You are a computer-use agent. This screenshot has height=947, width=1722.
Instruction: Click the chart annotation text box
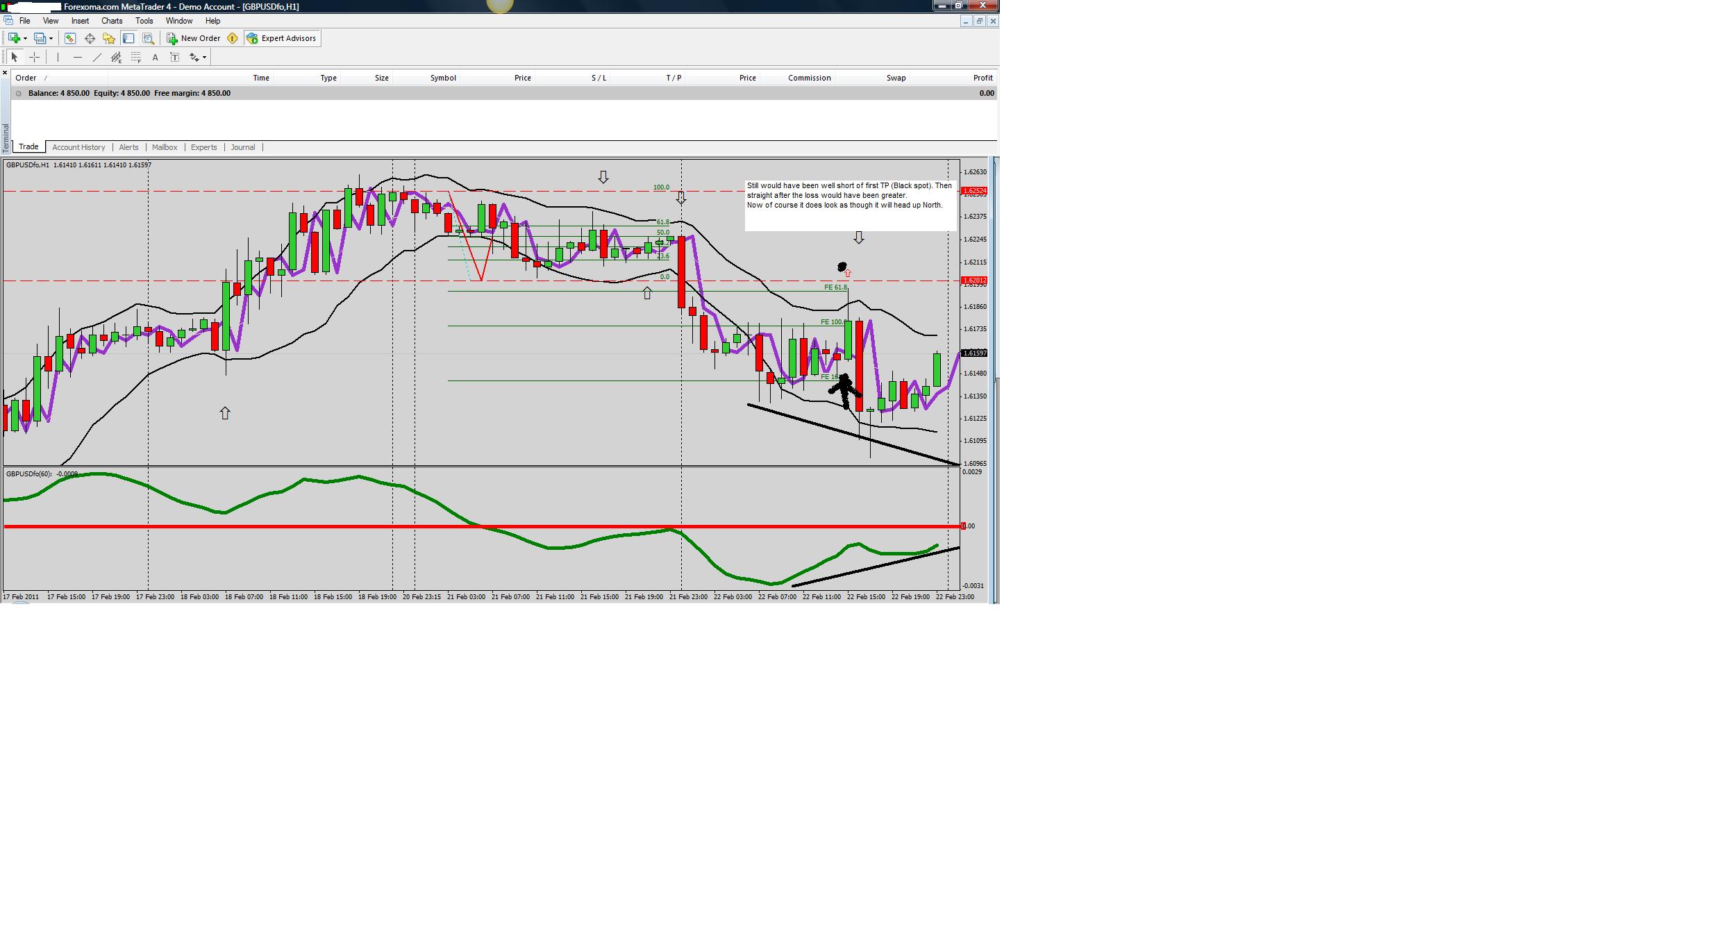[851, 206]
